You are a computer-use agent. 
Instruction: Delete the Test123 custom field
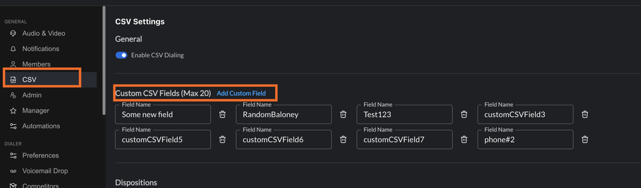464,115
